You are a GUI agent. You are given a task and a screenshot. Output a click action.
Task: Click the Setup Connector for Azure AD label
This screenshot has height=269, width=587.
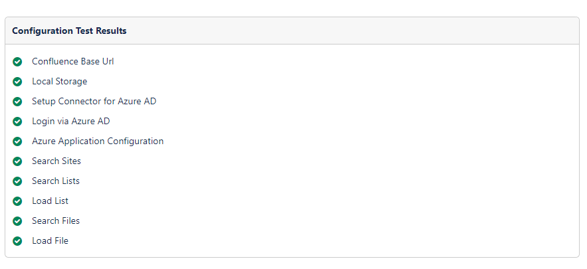point(94,102)
